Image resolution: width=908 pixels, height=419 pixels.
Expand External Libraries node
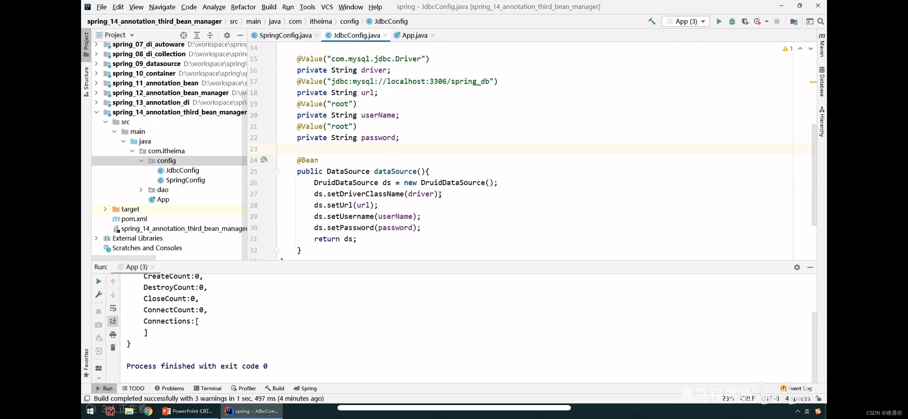[96, 238]
